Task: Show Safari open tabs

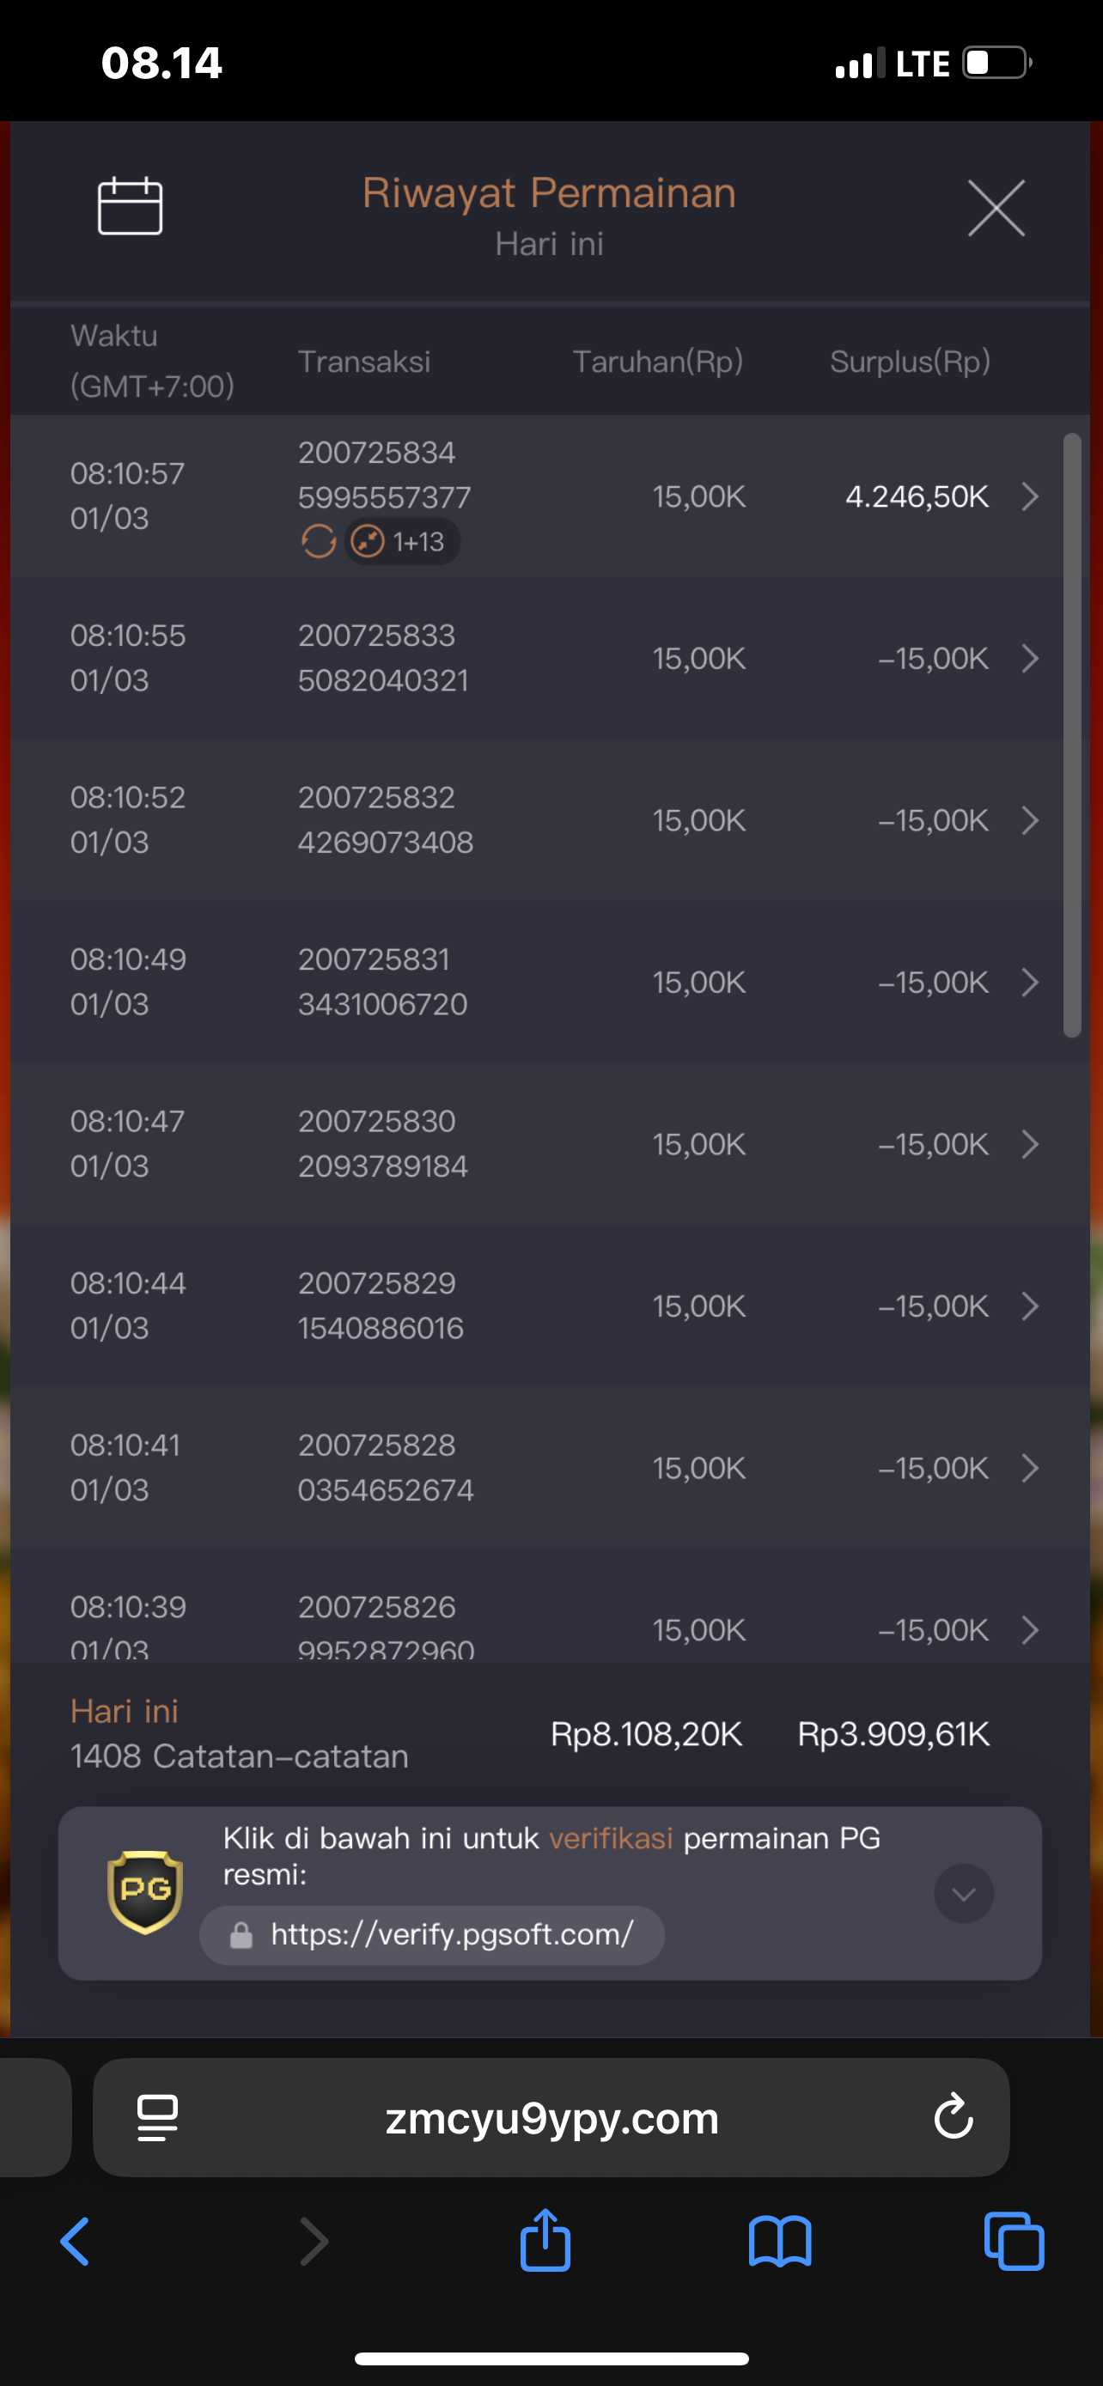Action: 1015,2242
